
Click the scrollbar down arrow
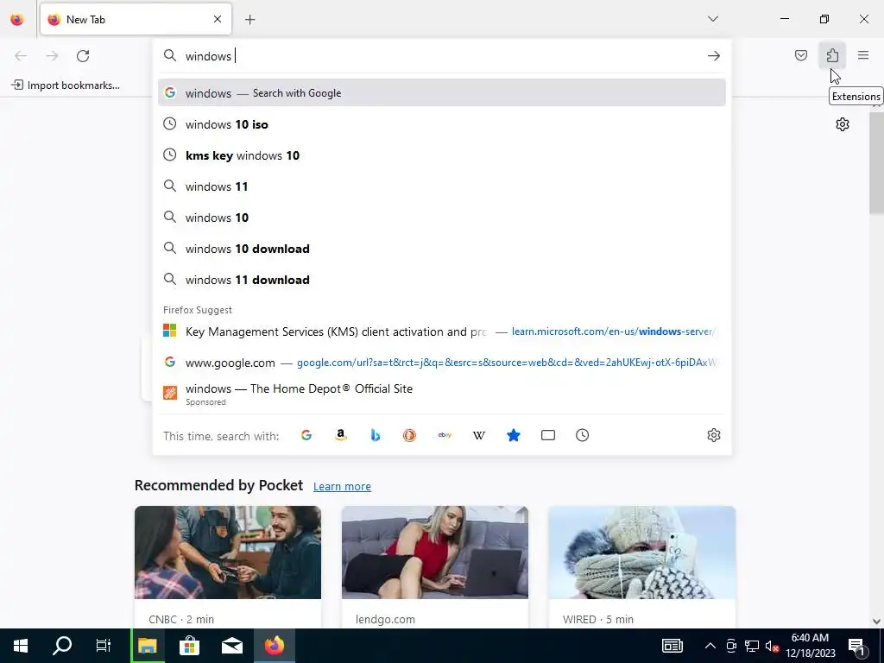[876, 622]
